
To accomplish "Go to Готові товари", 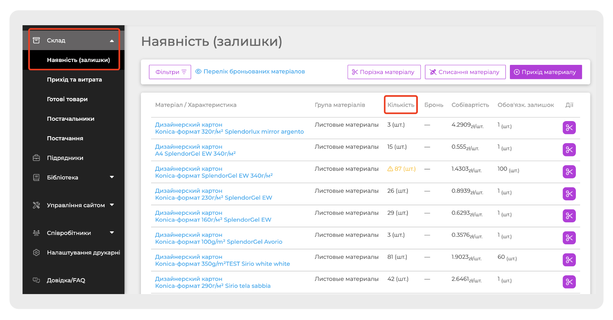I will pyautogui.click(x=67, y=99).
